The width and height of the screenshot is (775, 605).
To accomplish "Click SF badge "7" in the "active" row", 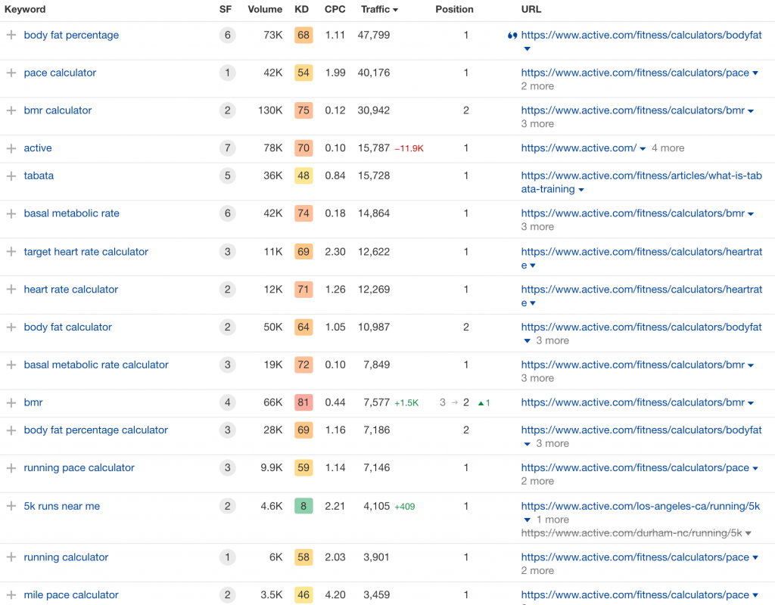I will [227, 148].
